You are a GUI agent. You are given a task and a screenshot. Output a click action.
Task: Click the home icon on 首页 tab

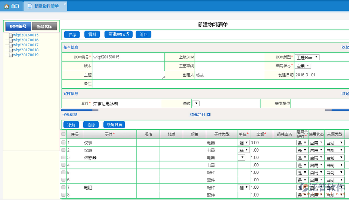(x=6, y=6)
